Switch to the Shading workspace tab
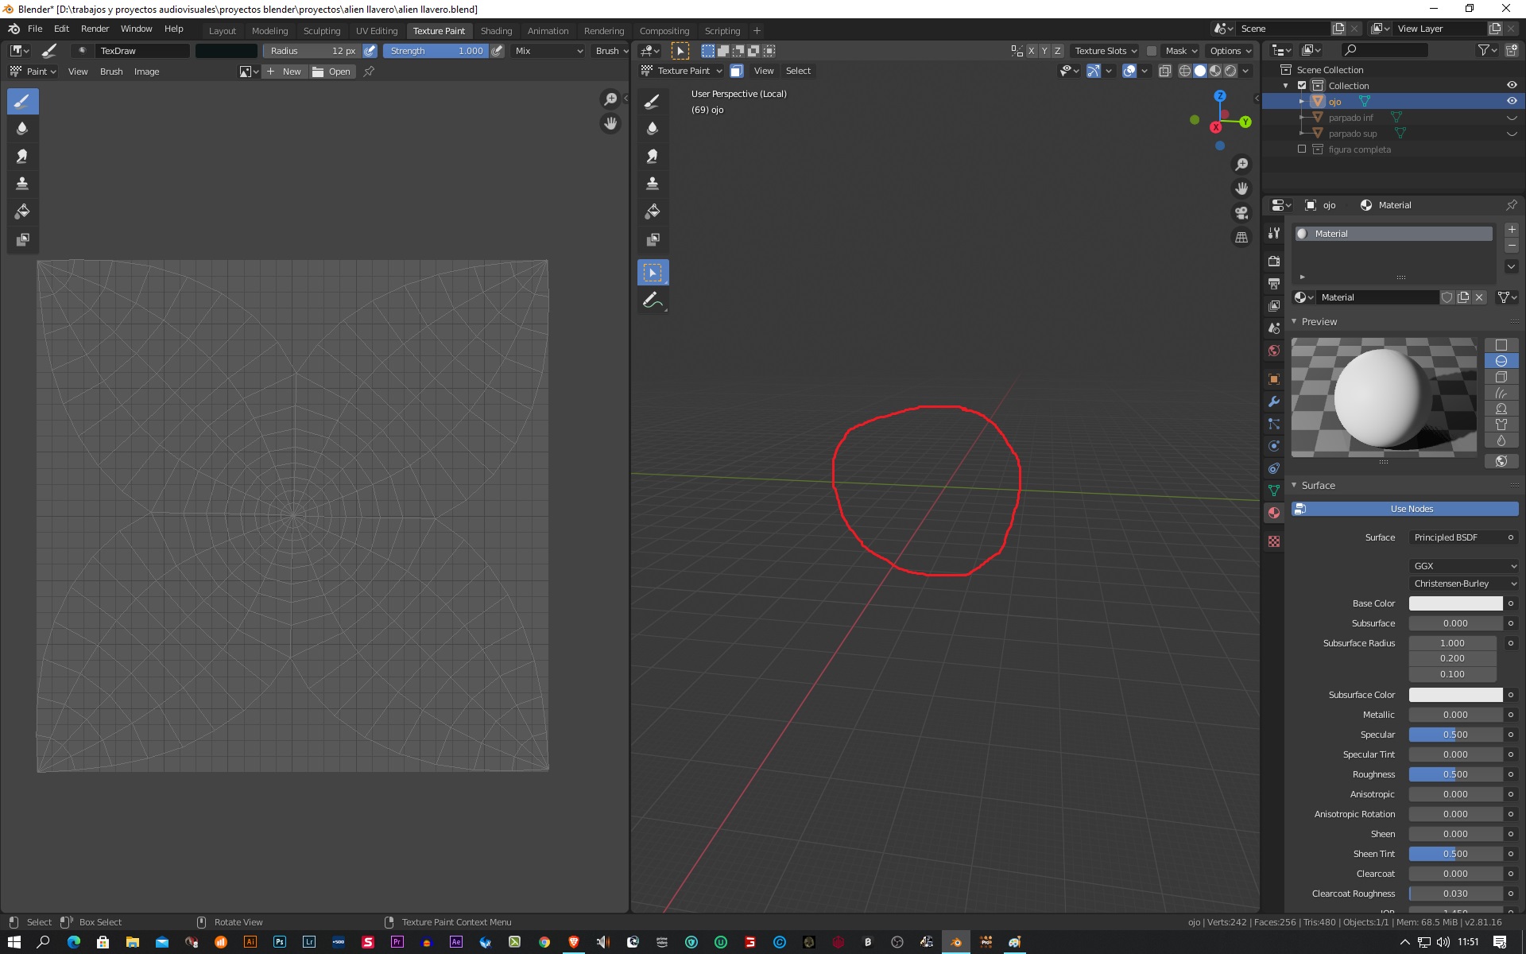 pyautogui.click(x=496, y=31)
